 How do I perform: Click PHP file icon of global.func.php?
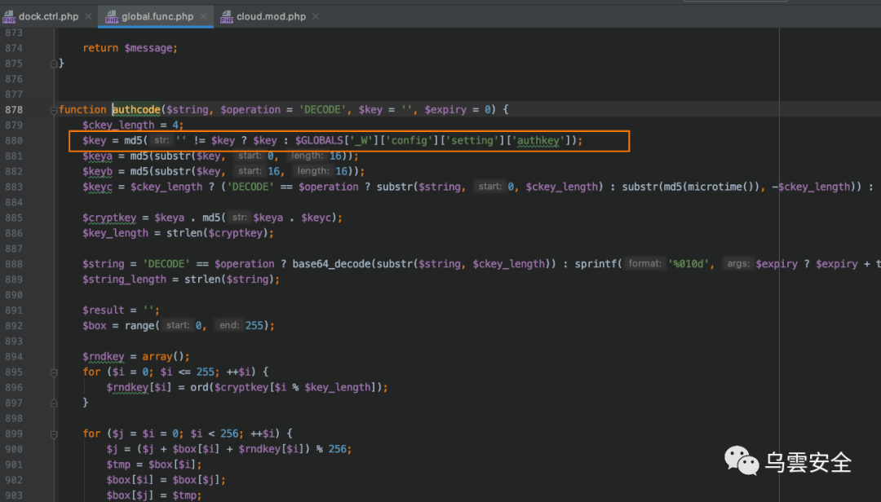[111, 17]
